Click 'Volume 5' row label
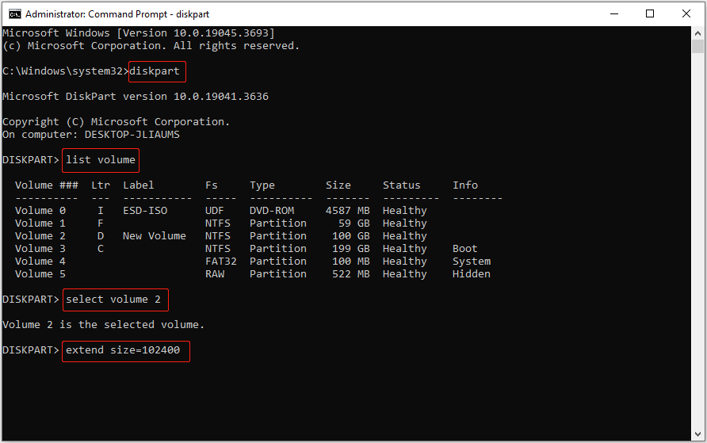707x443 pixels. (x=40, y=273)
